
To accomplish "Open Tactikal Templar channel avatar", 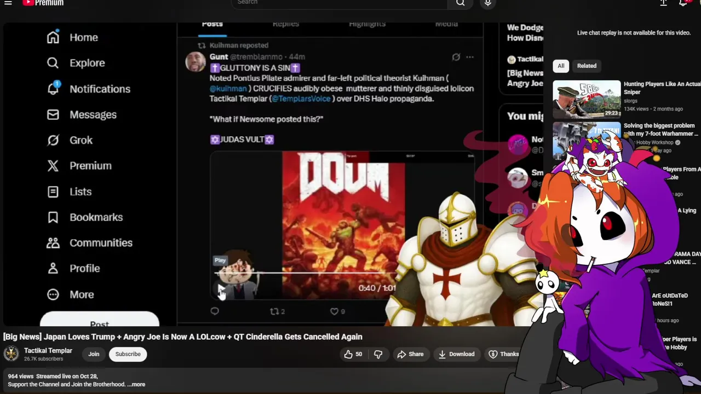I will click(x=11, y=354).
